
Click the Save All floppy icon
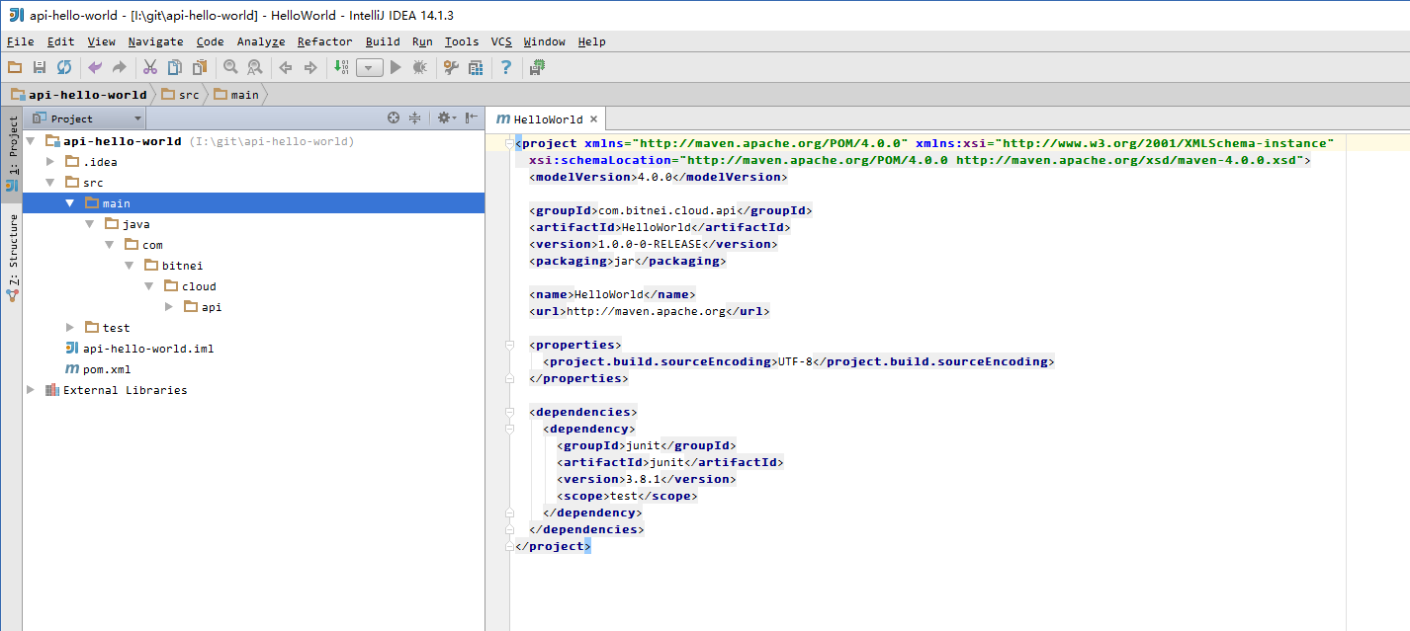pos(40,67)
